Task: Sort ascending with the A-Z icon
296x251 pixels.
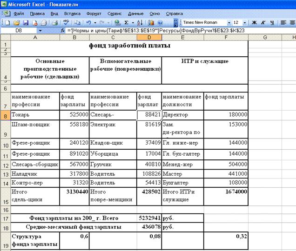Action: coord(140,23)
